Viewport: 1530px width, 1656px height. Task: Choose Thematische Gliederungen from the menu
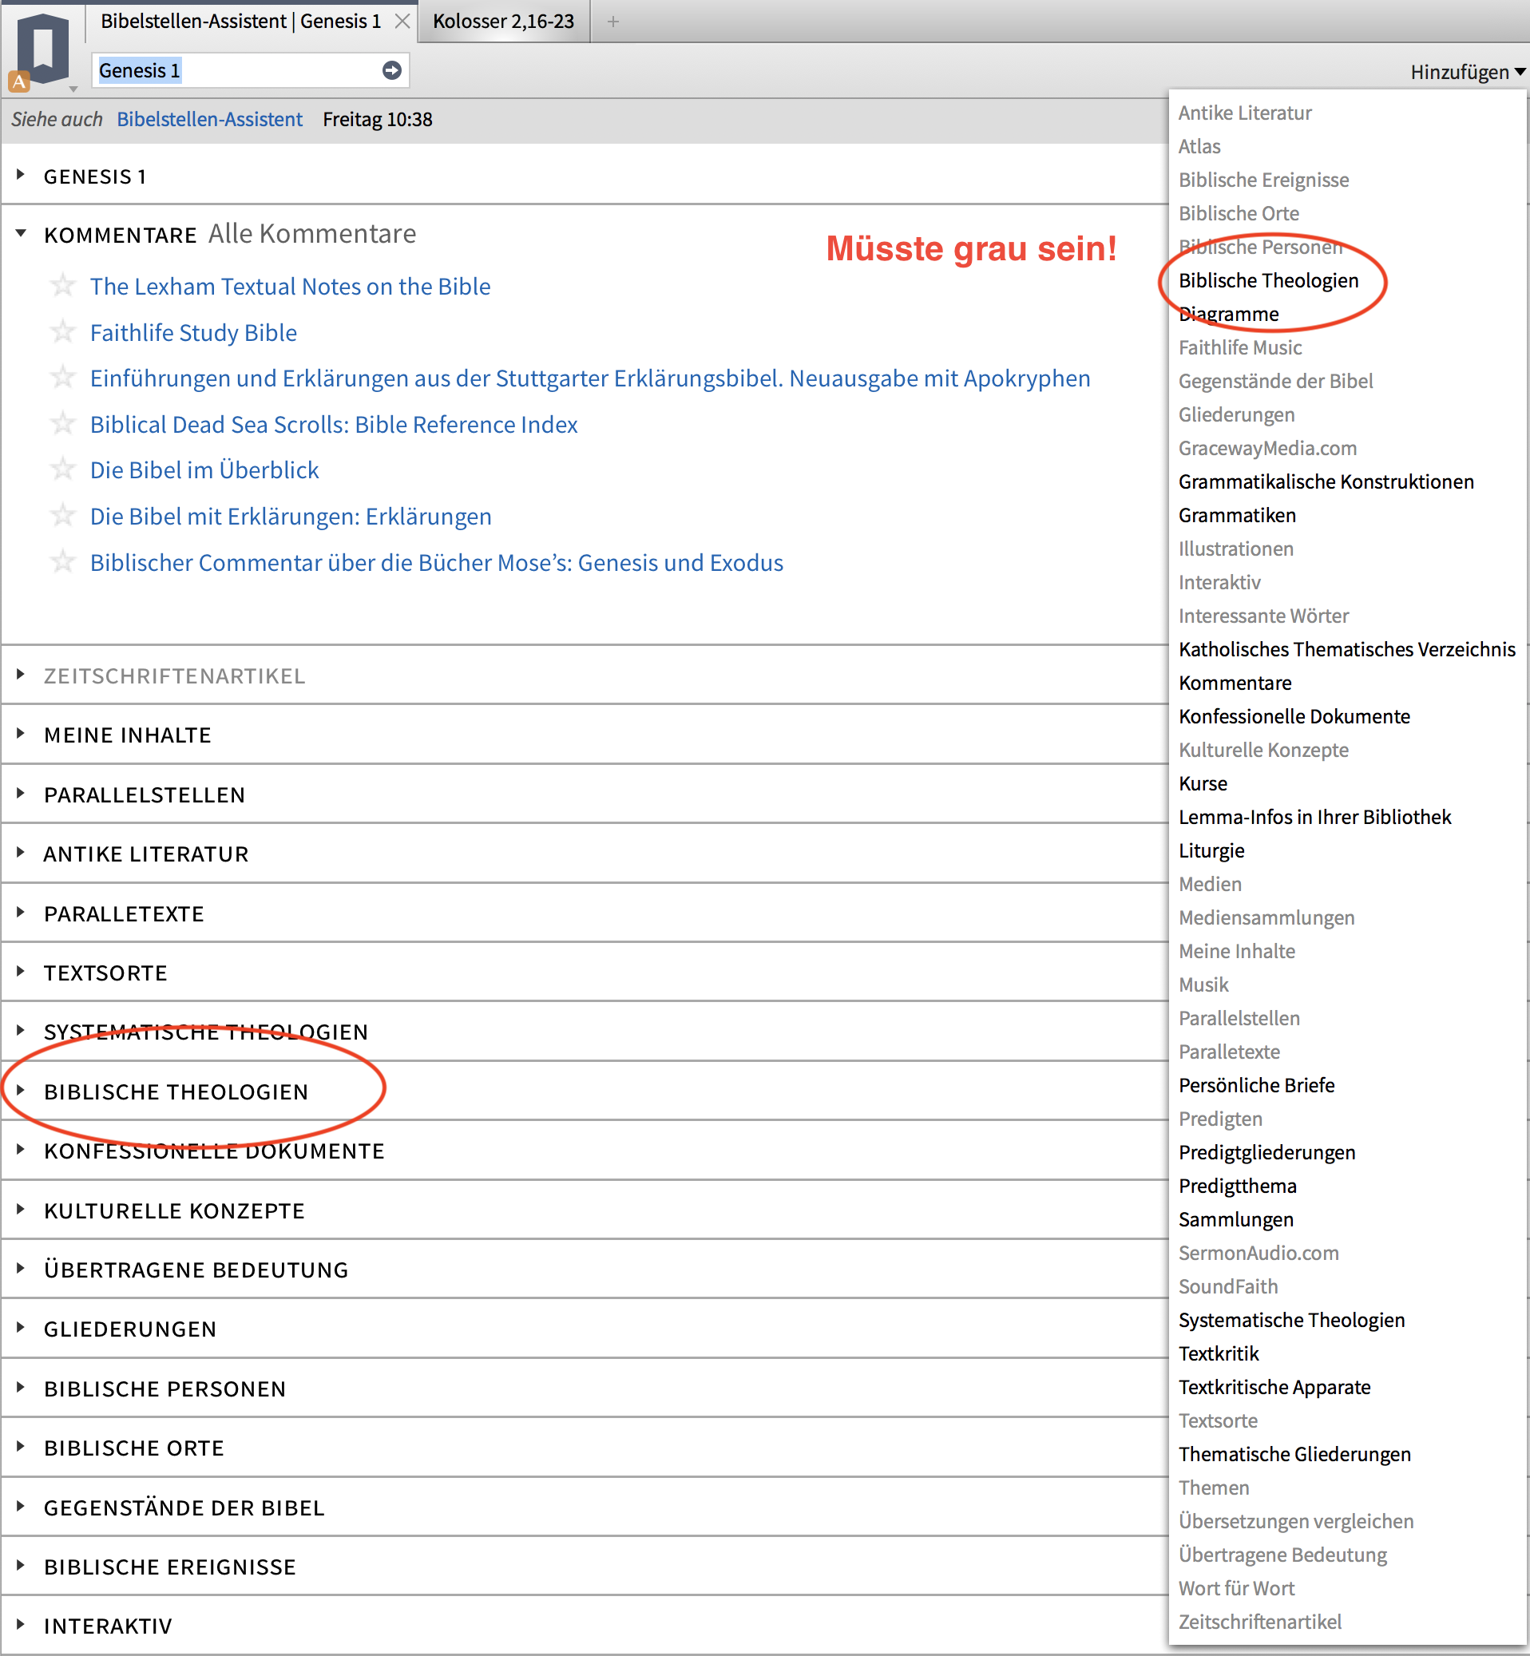click(x=1295, y=1454)
